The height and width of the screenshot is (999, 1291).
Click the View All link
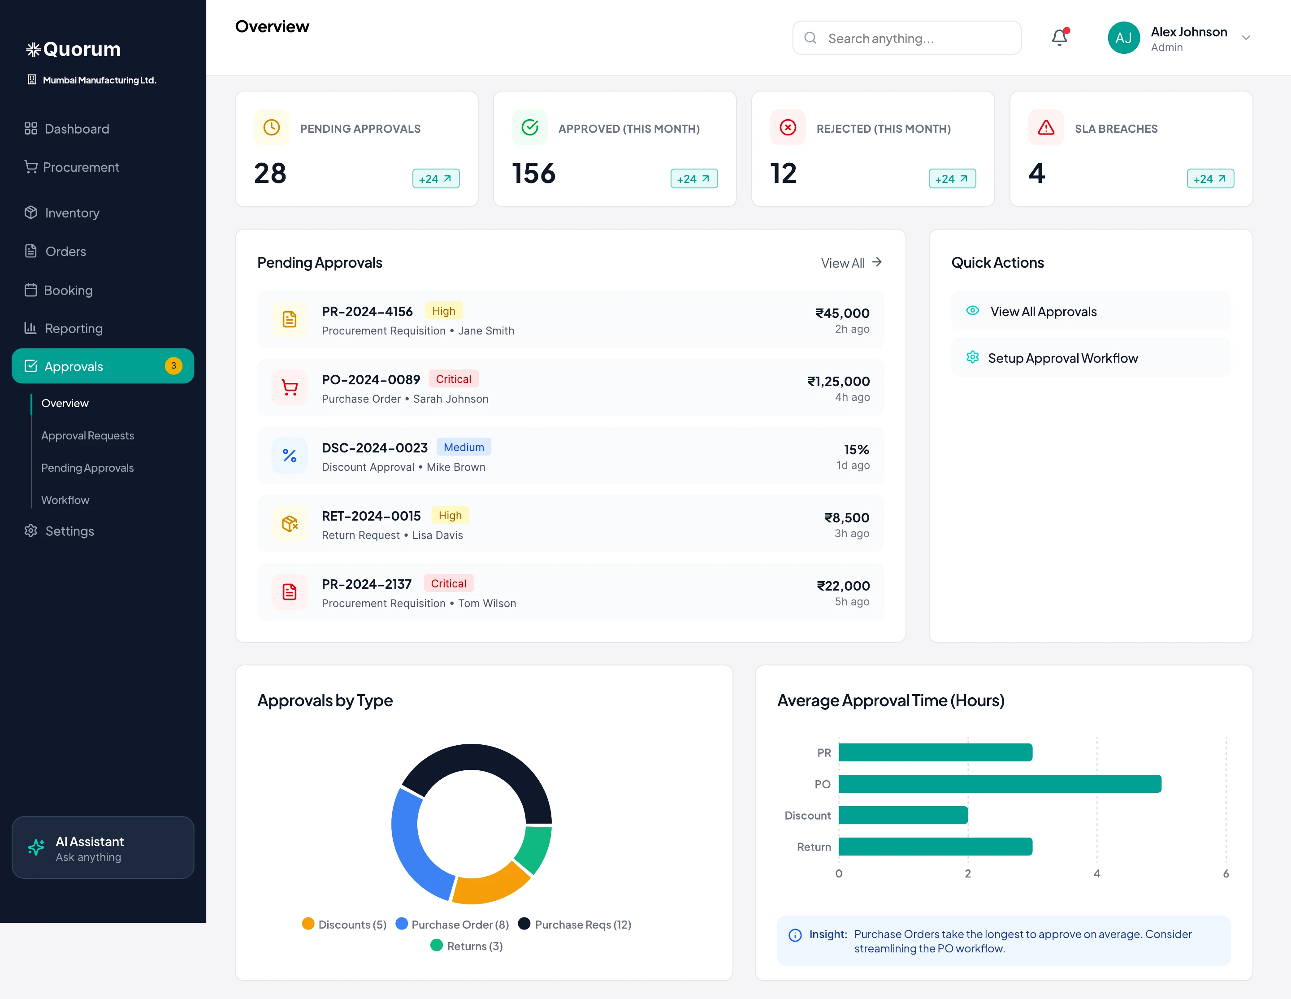851,263
